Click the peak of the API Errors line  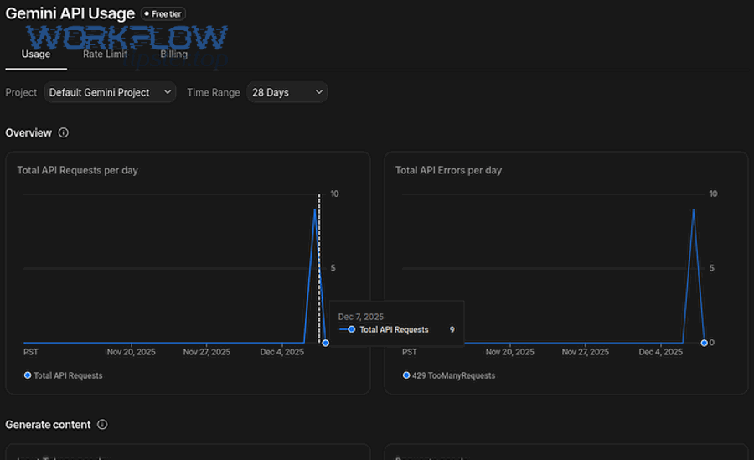tap(693, 209)
